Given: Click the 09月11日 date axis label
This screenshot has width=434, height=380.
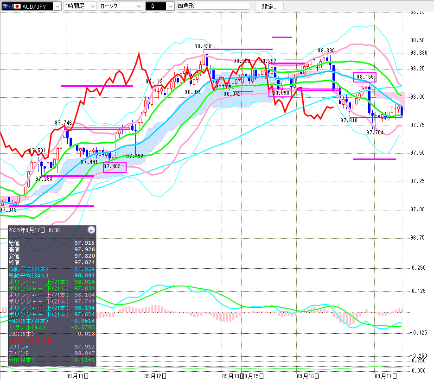Looking at the screenshot, I should [77, 376].
